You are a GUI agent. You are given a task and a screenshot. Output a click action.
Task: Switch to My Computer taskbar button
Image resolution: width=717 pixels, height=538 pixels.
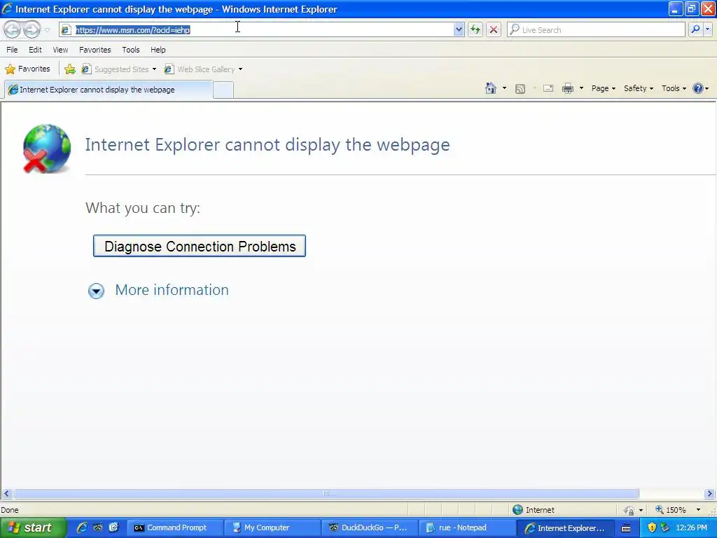pyautogui.click(x=272, y=527)
